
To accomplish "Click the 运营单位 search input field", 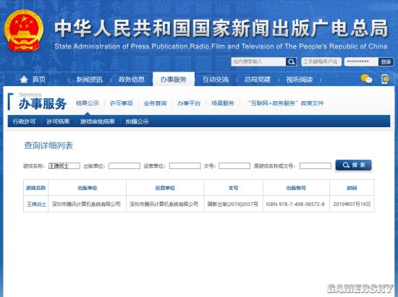I will click(185, 166).
